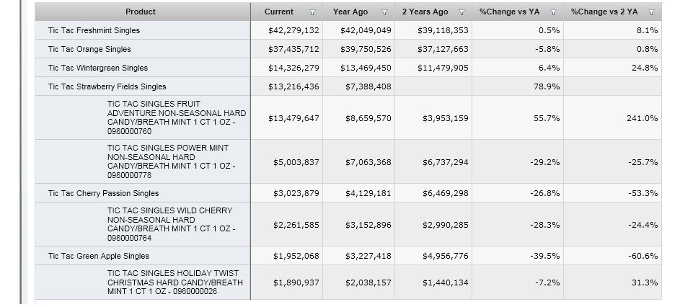Select the Wild Cherry product row
This screenshot has width=698, height=307.
tap(172, 224)
